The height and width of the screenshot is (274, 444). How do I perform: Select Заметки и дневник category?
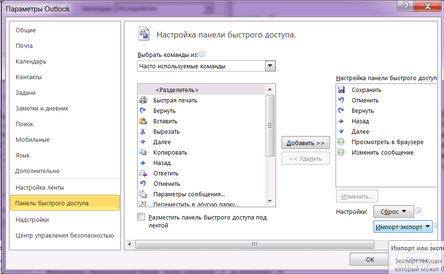[x=65, y=109]
